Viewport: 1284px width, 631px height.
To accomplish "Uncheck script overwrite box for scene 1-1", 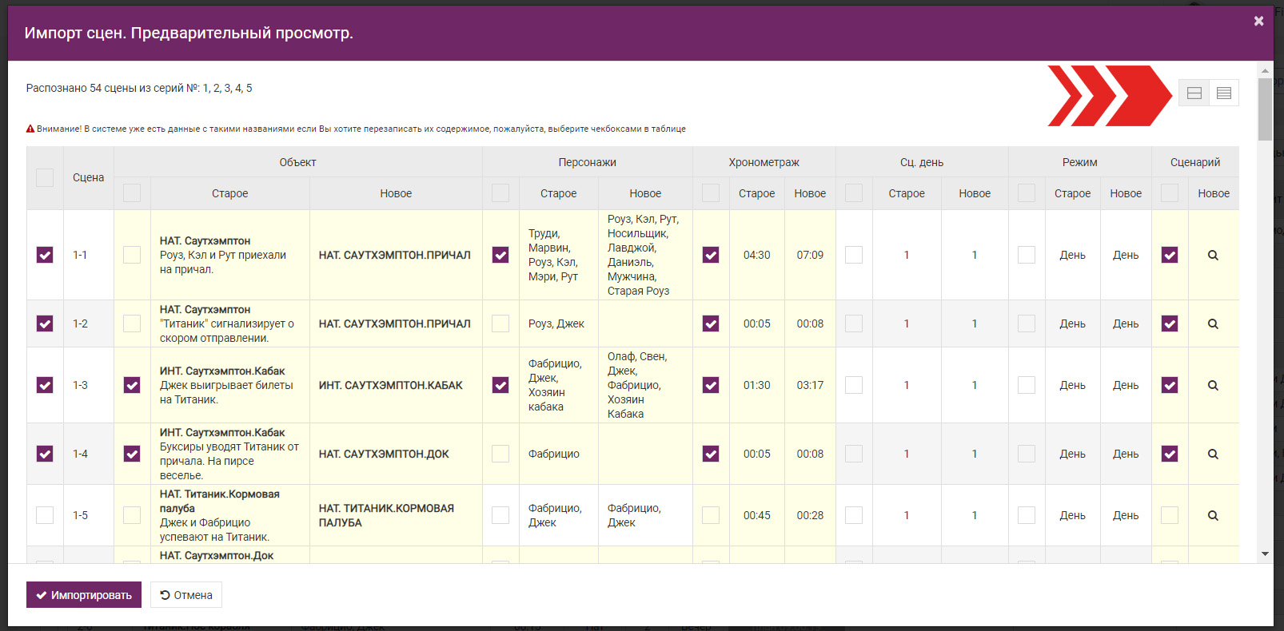I will click(1170, 255).
